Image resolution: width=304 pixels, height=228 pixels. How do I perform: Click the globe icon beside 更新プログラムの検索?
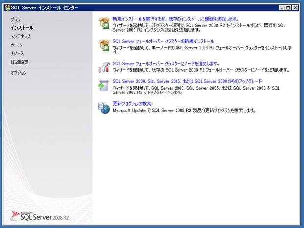pyautogui.click(x=104, y=108)
